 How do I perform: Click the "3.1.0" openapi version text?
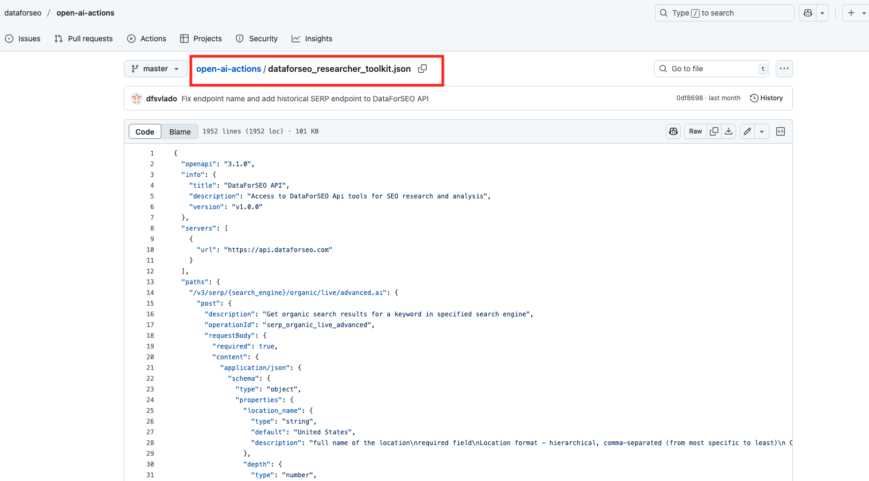tap(237, 164)
